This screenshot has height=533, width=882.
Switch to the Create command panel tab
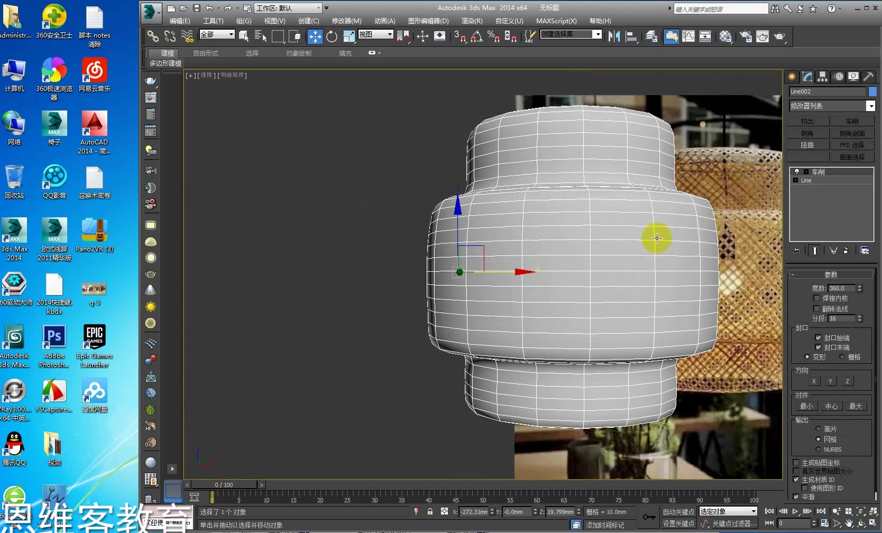(x=793, y=77)
